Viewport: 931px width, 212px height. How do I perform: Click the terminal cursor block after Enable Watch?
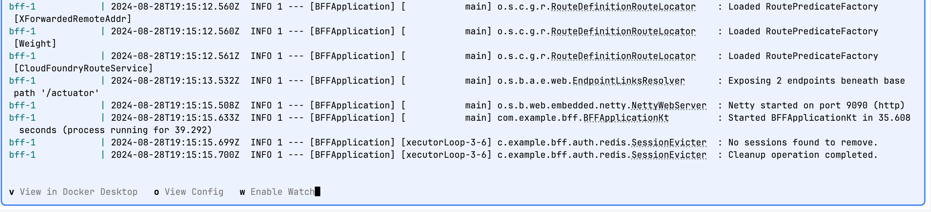coord(317,191)
